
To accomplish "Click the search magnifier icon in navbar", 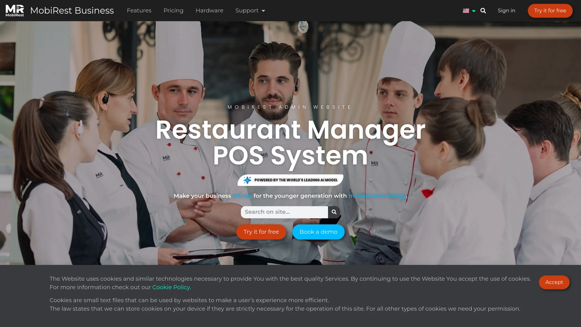I will tap(483, 10).
